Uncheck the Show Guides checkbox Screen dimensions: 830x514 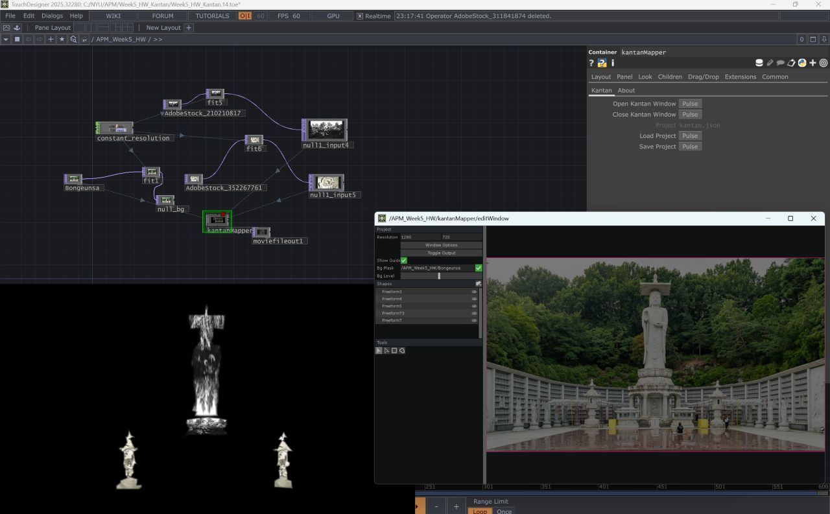(403, 260)
